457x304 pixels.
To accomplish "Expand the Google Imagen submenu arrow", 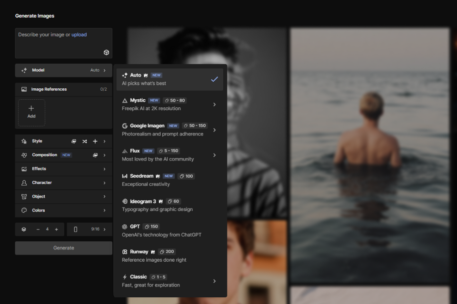I will click(x=214, y=130).
